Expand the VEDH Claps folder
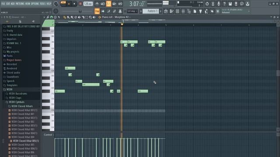 pyautogui.click(x=15, y=98)
